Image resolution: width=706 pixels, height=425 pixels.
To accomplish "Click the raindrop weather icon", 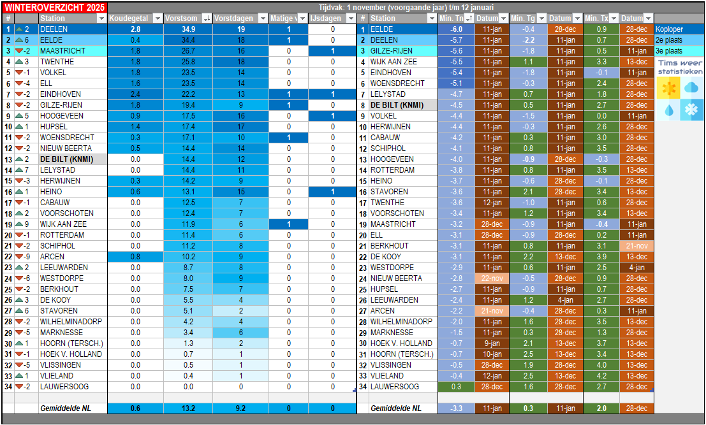I will (x=668, y=110).
